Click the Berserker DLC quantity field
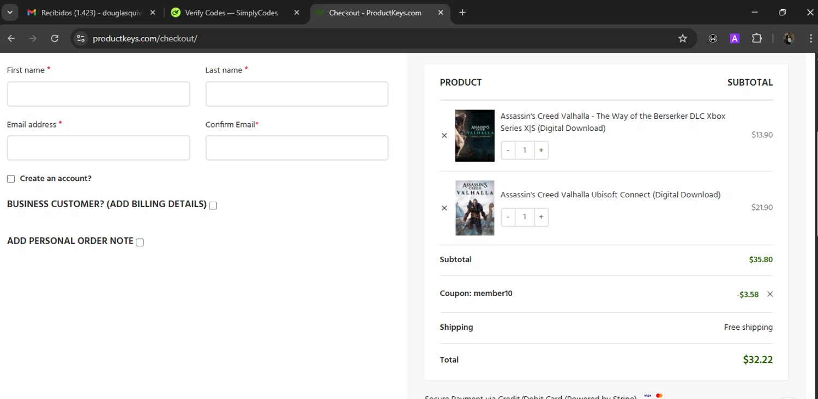 (525, 150)
